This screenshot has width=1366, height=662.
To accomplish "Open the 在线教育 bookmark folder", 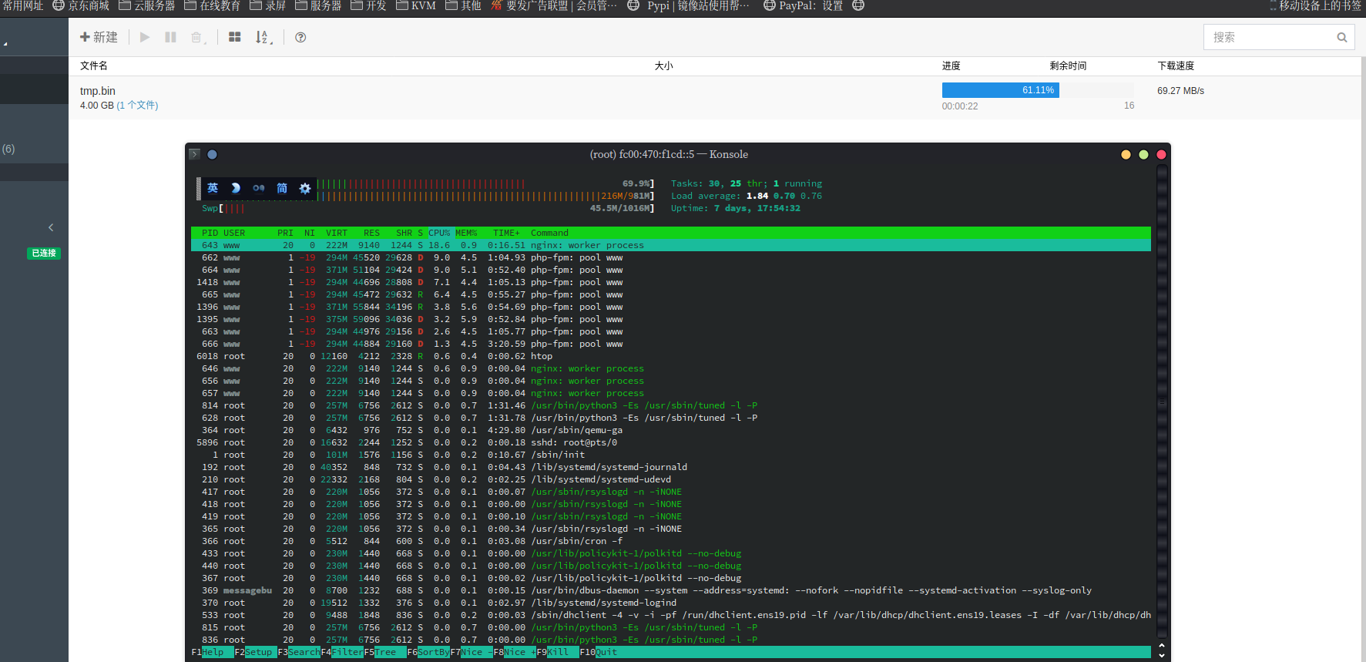I will [x=212, y=6].
